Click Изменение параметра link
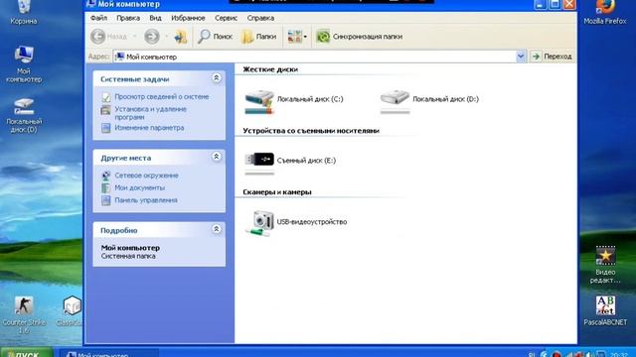The width and height of the screenshot is (636, 357). [149, 128]
